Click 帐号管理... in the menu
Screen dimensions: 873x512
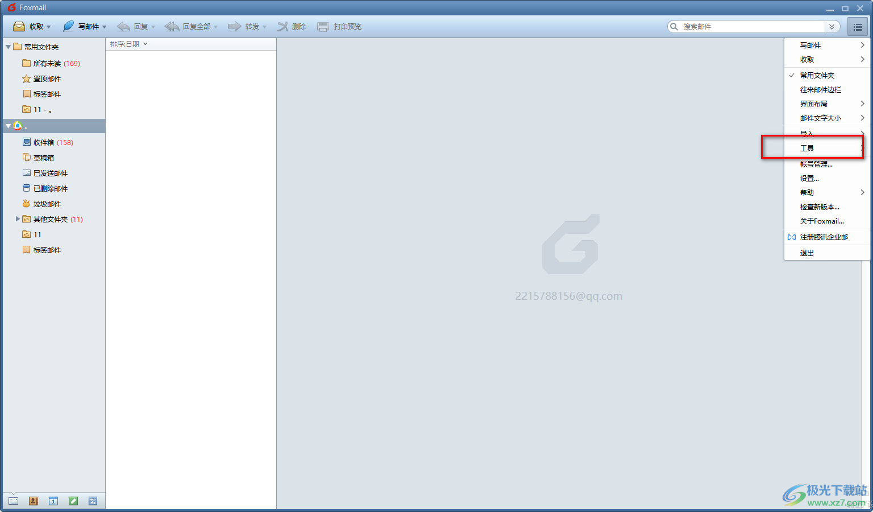827,164
